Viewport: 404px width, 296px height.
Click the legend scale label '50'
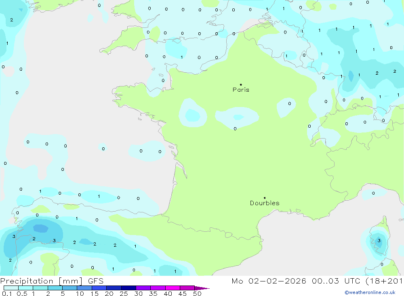pyautogui.click(x=197, y=294)
